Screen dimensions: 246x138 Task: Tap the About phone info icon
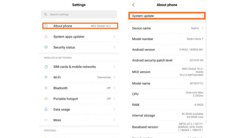coord(46,26)
